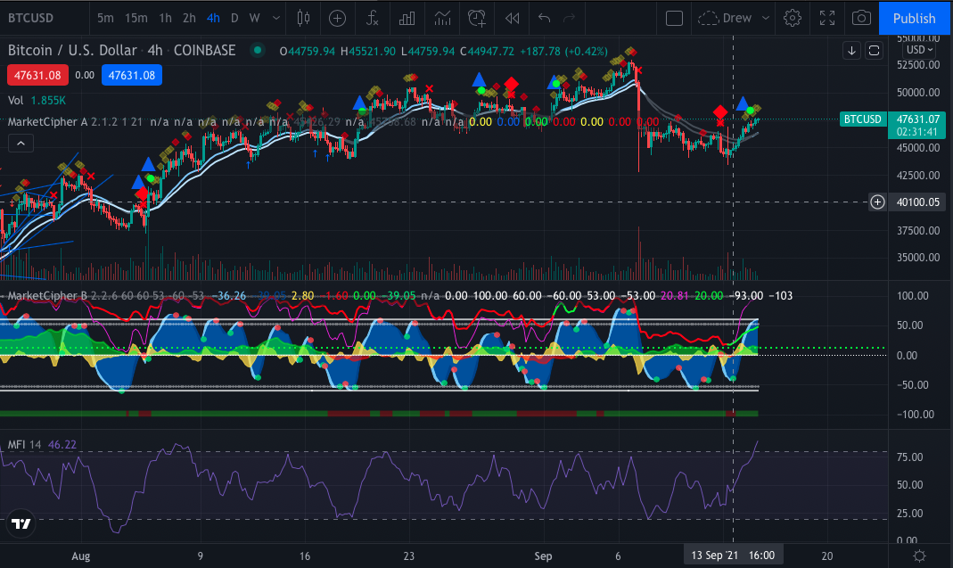Redo the last chart action
This screenshot has height=568, width=953.
(570, 18)
